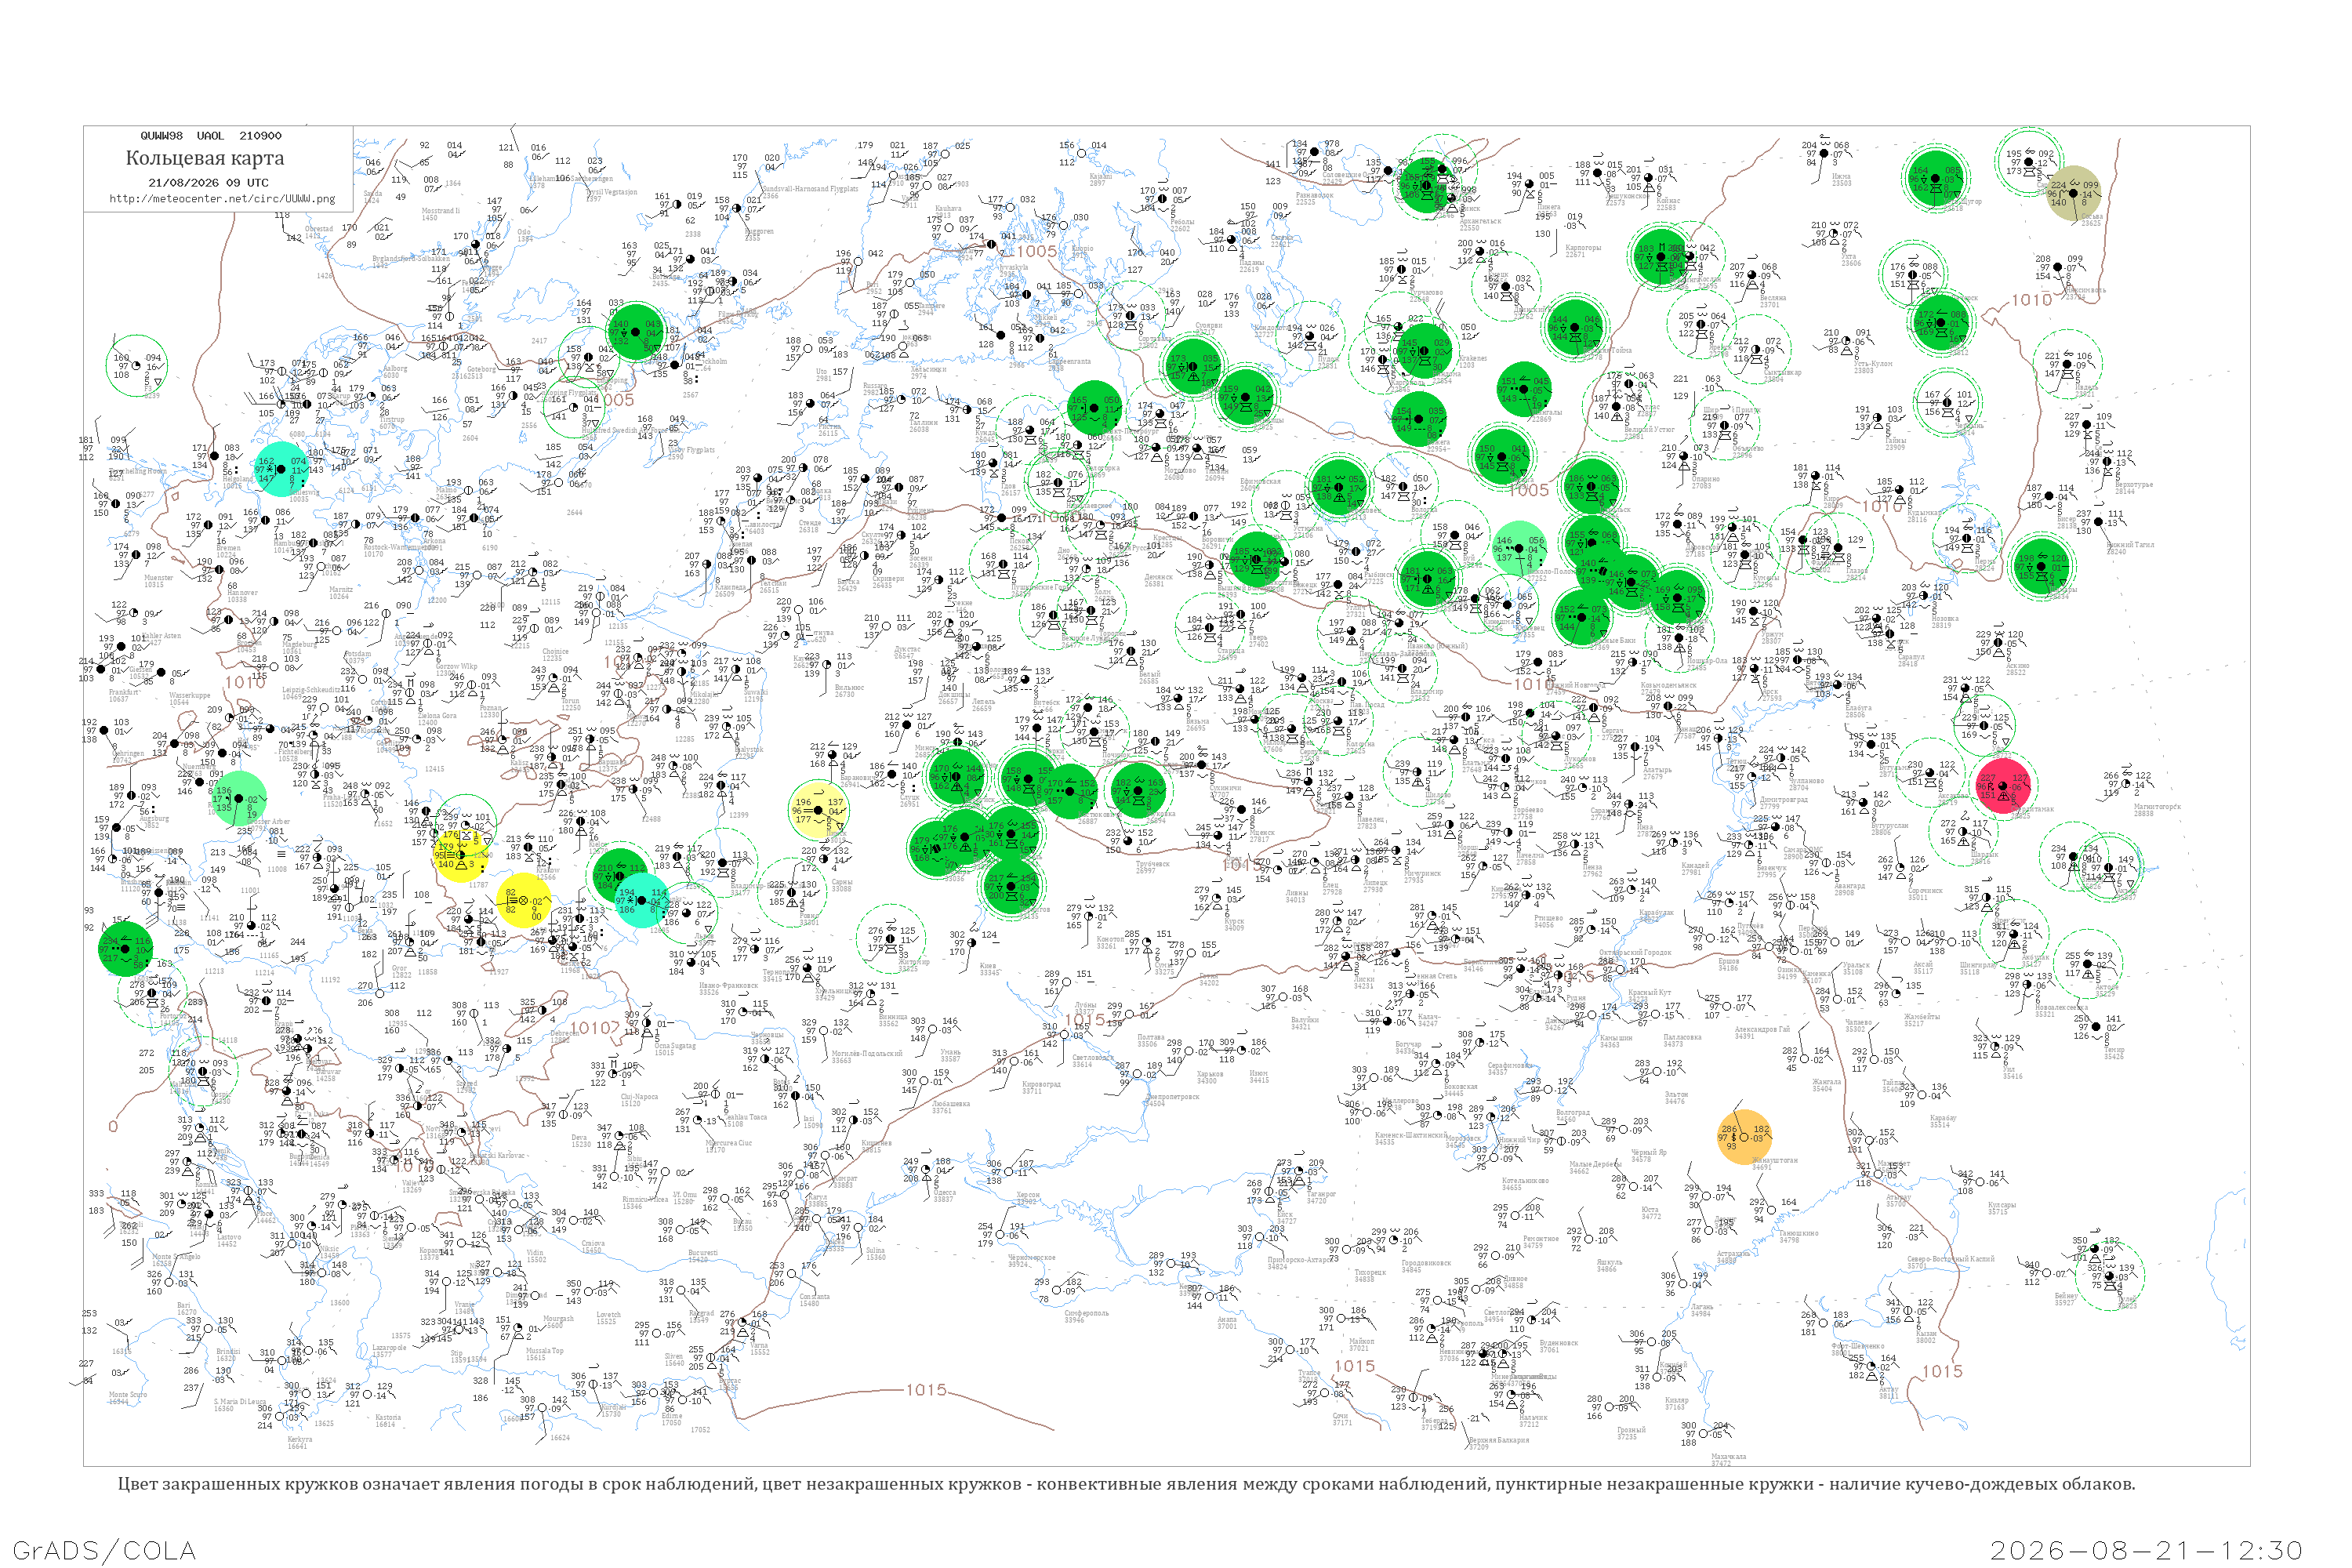Image resolution: width=2352 pixels, height=1568 pixels.
Task: Click the station label "Жамбейты 35217"
Action: tap(1922, 1020)
